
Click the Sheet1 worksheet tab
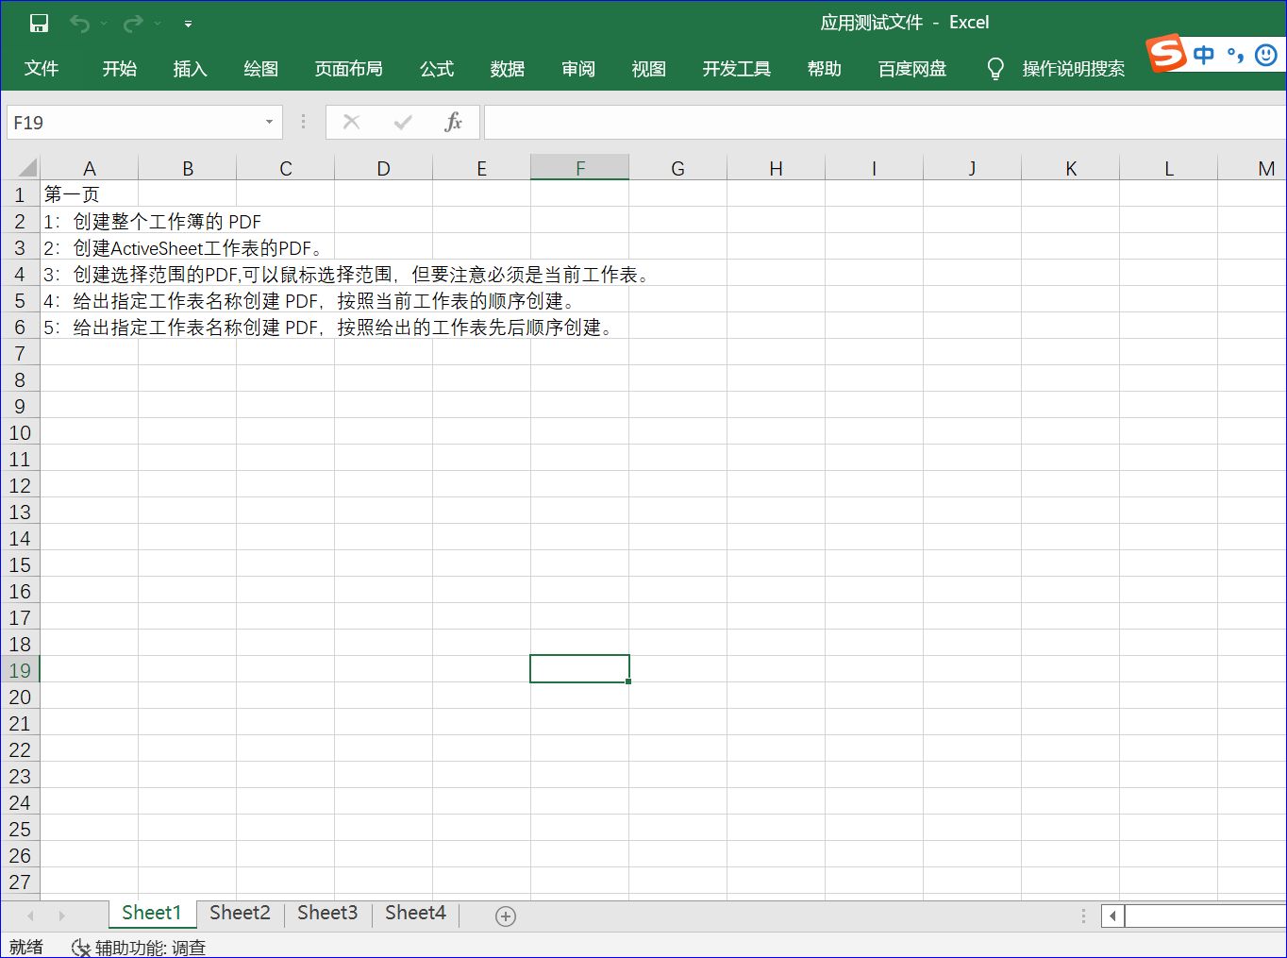point(152,913)
